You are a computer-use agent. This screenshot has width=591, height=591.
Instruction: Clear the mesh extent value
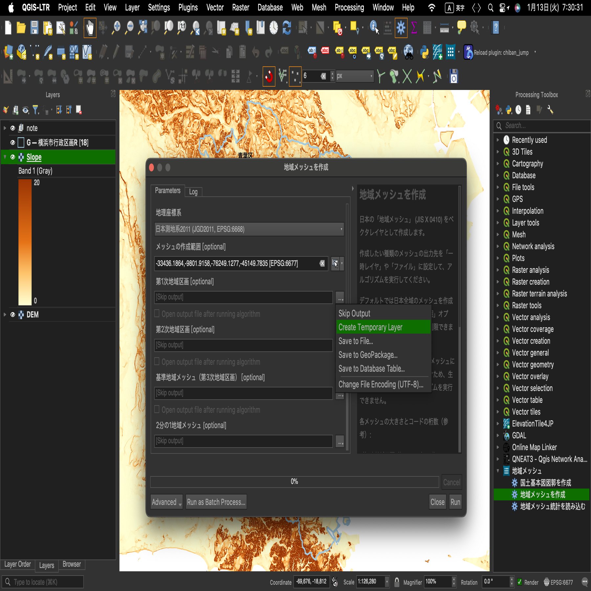point(322,263)
